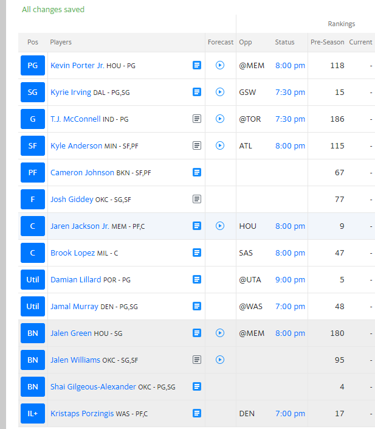Open Damian Lillard player page
The image size is (375, 429).
(x=76, y=280)
